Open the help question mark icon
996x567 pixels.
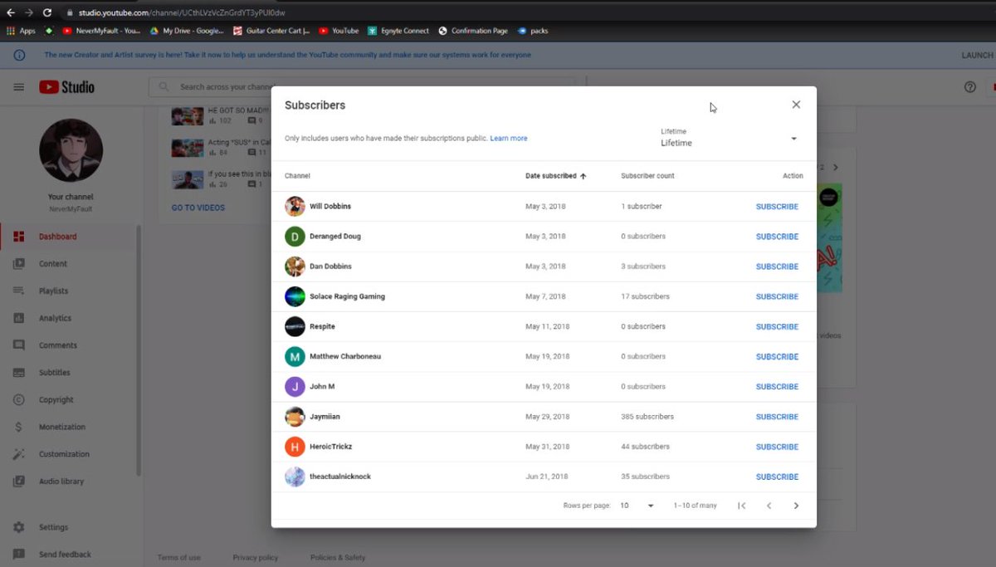tap(969, 87)
